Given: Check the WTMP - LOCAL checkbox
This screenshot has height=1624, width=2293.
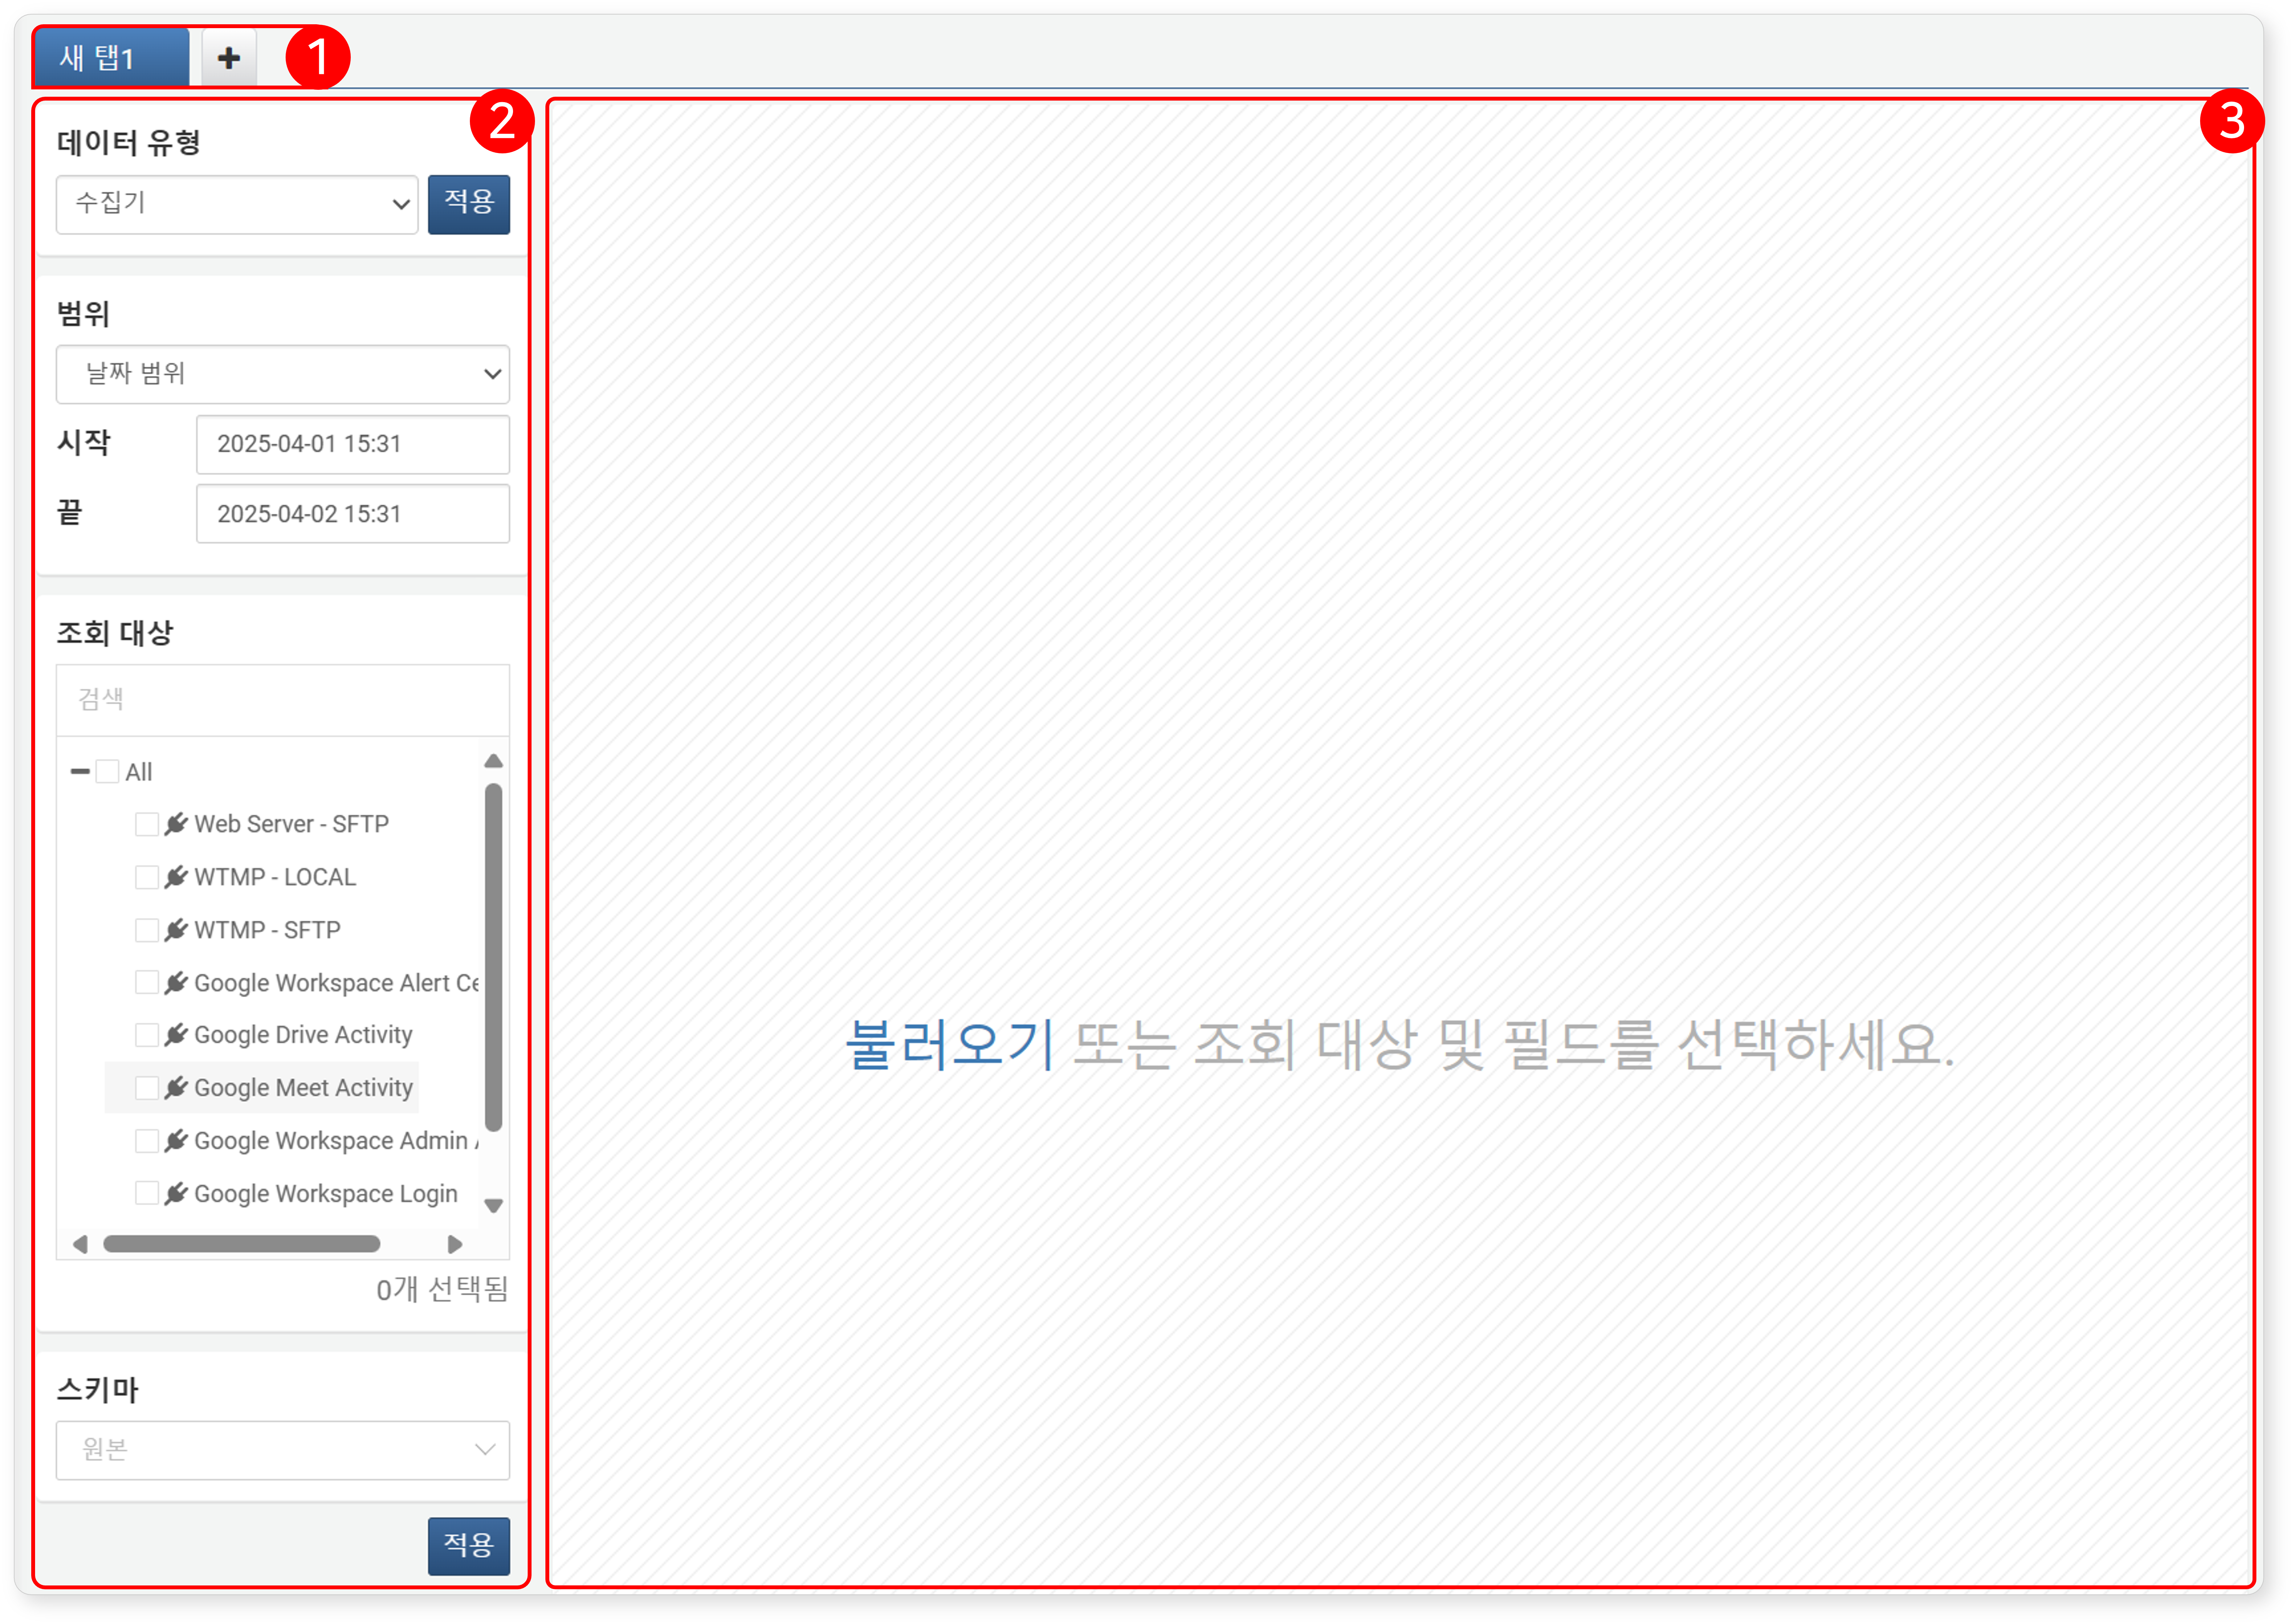Looking at the screenshot, I should [147, 877].
